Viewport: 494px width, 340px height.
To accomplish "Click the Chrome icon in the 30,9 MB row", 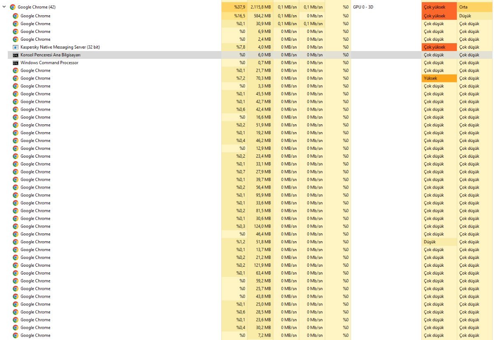I will click(x=16, y=23).
